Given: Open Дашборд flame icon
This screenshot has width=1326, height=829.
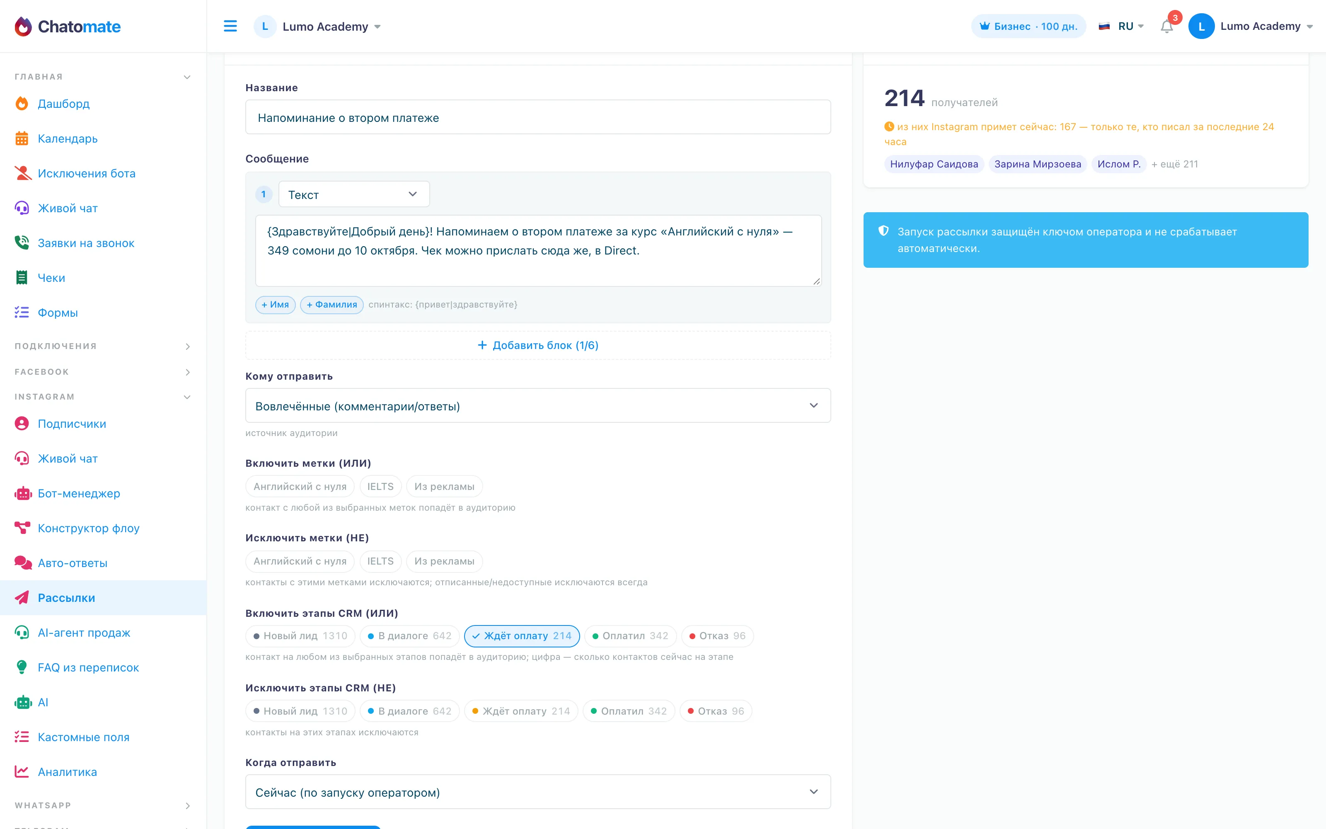Looking at the screenshot, I should click(x=22, y=104).
